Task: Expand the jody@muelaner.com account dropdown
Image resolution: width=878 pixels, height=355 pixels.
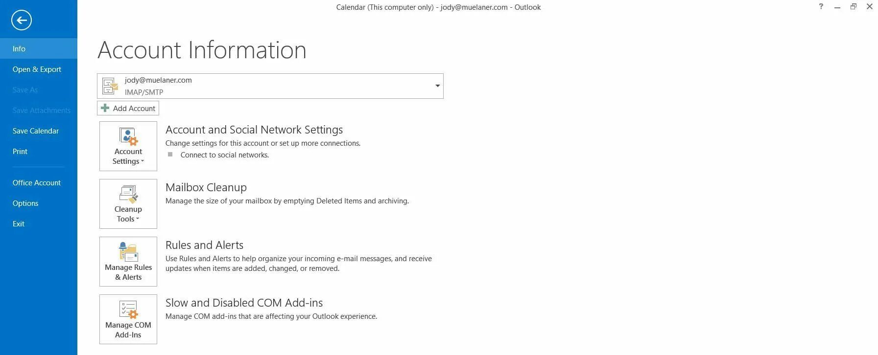Action: (x=437, y=86)
